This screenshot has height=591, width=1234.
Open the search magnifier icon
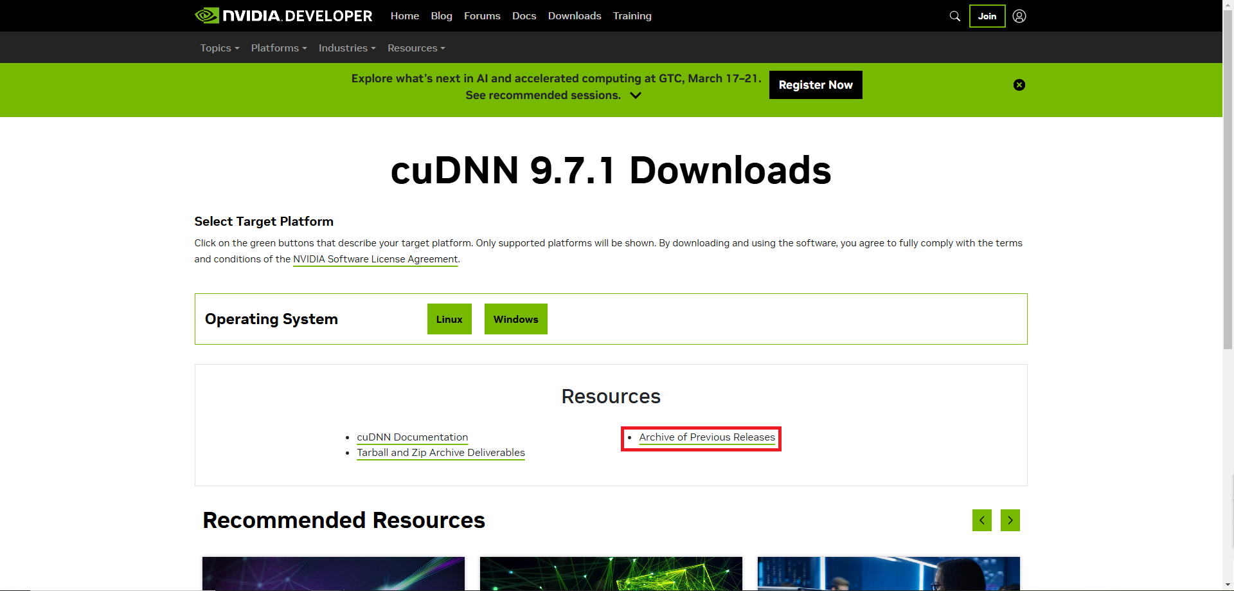tap(955, 16)
